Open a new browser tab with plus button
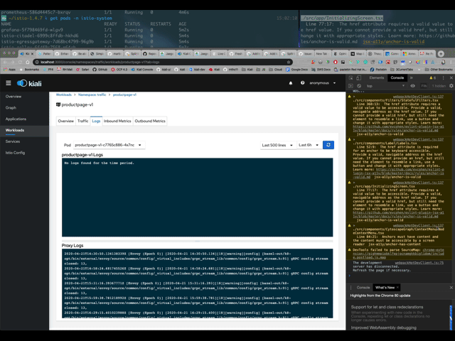 coord(441,54)
